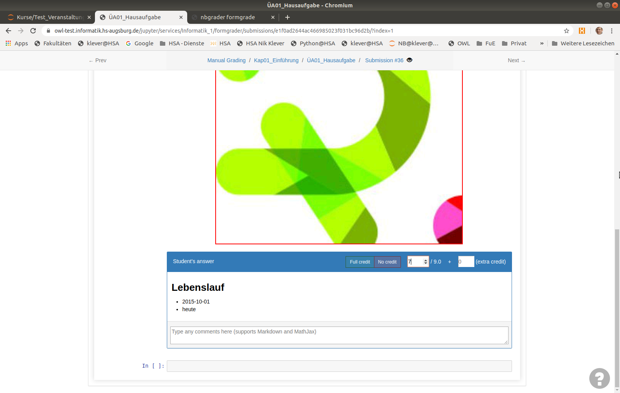Open the Manual Grading breadcrumb link

pos(226,60)
